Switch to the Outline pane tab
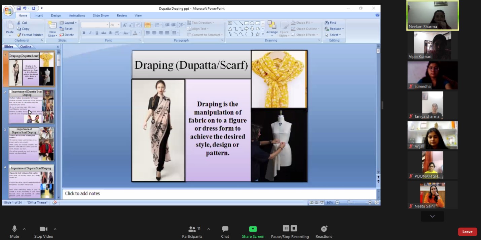The image size is (481, 240). pos(26,47)
